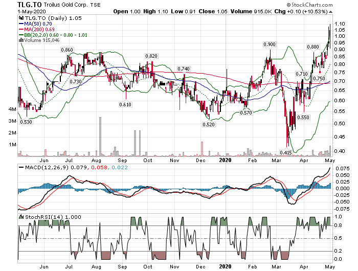Click the 1.10 price axis label
This screenshot has height=271, width=358.
pos(340,24)
